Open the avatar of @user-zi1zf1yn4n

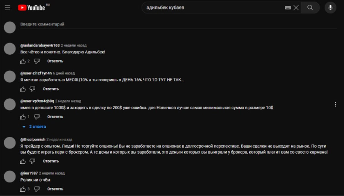point(10,76)
